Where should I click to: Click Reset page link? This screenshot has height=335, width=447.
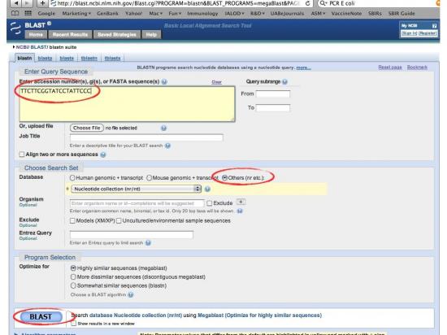coord(390,67)
